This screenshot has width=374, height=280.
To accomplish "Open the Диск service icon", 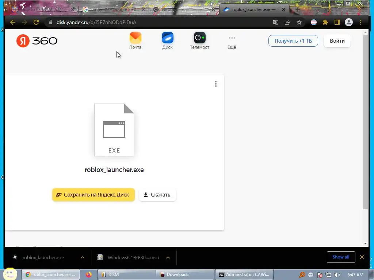I will 167,41.
